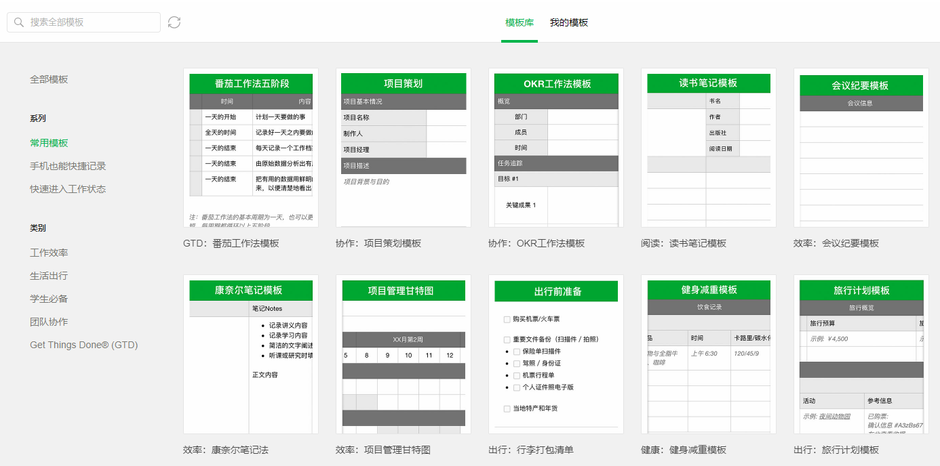Select 学生必备 in the sidebar

coord(48,299)
